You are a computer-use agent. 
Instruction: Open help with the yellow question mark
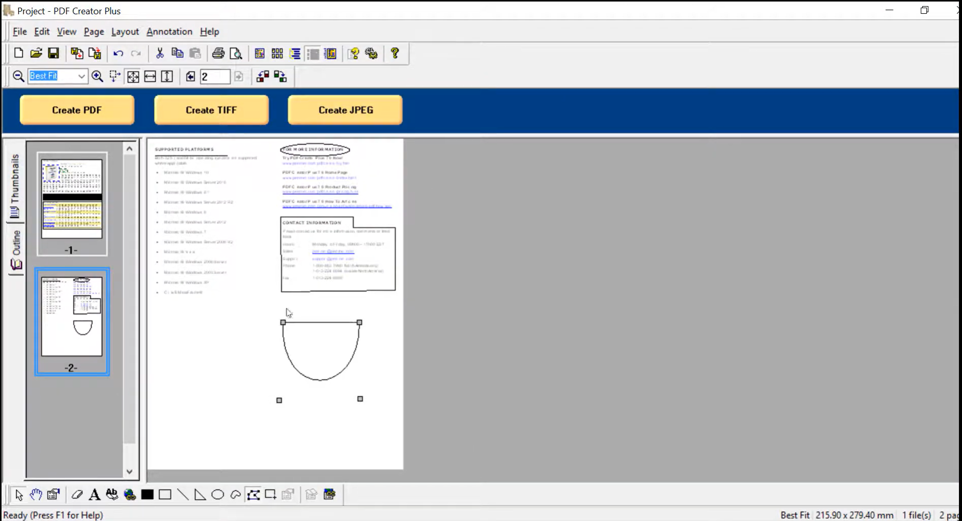click(395, 53)
